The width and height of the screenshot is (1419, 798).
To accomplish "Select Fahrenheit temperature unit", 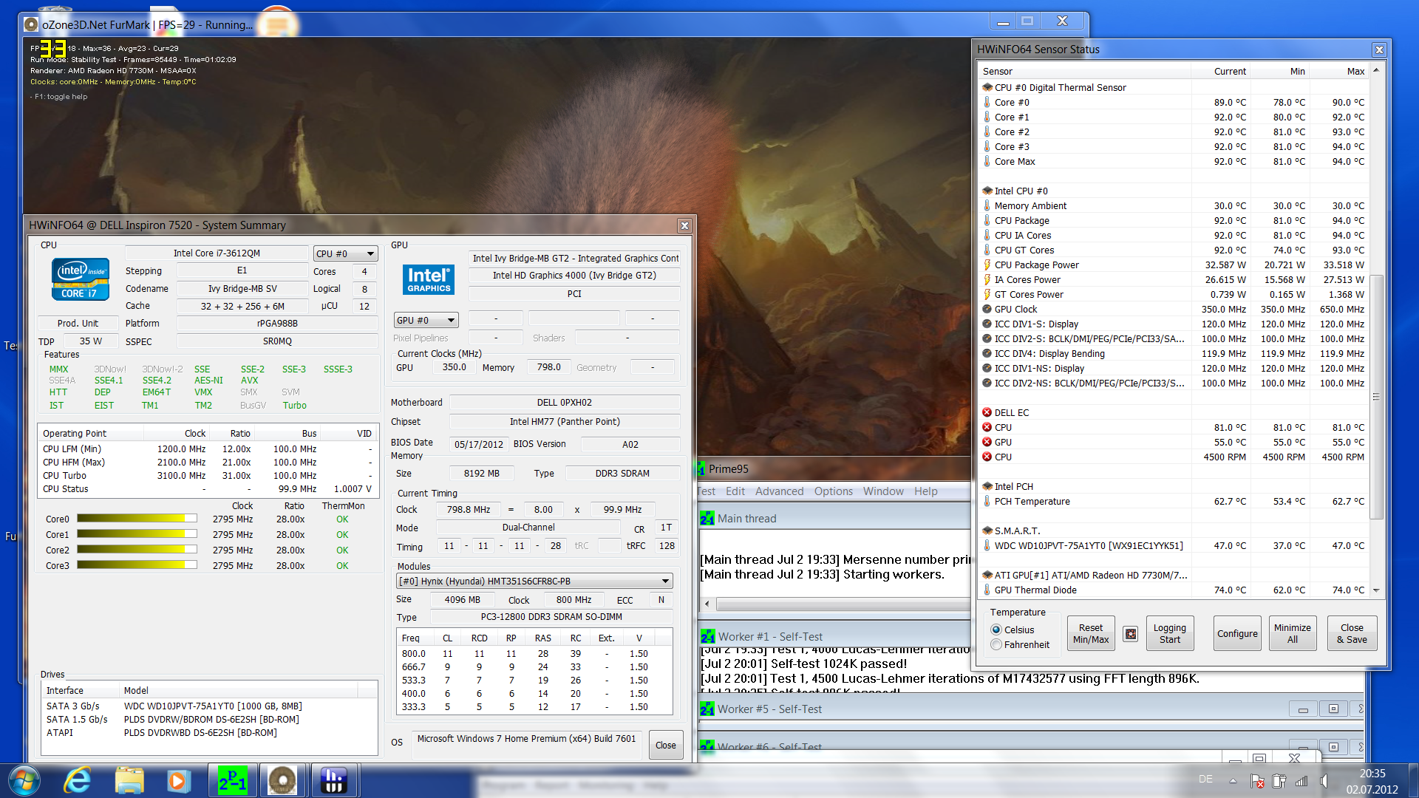I will (997, 644).
